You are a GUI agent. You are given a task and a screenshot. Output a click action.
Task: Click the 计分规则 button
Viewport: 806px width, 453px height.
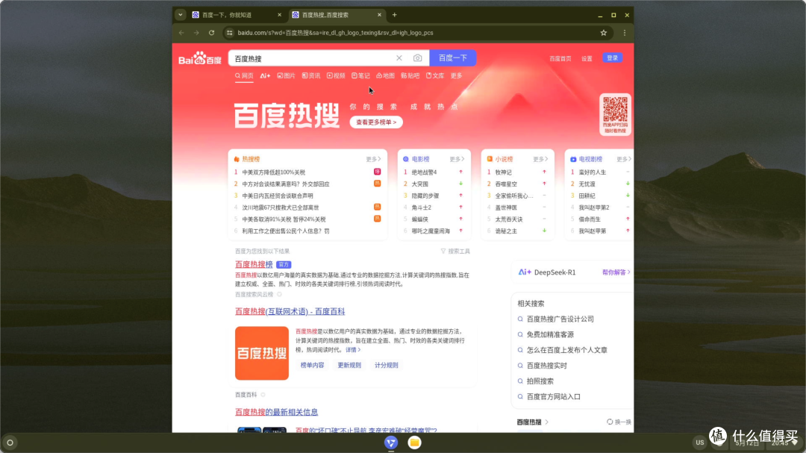click(386, 365)
